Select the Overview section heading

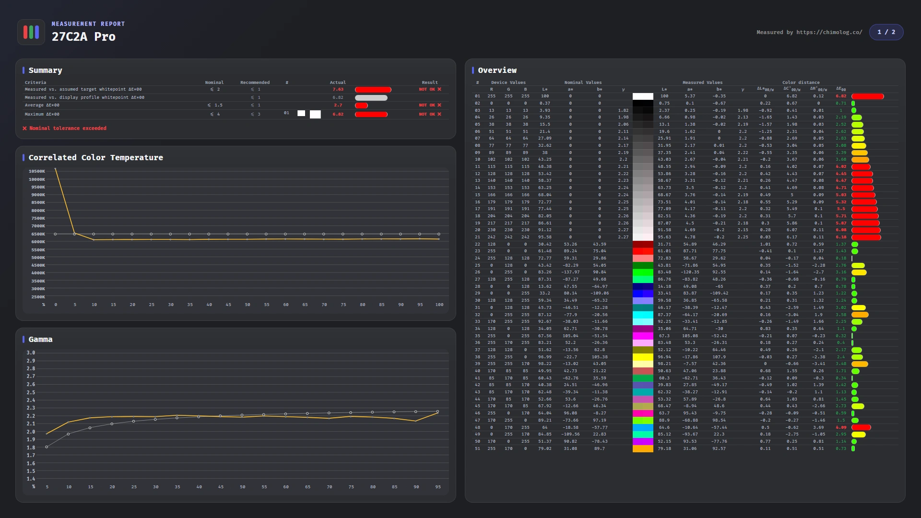497,71
